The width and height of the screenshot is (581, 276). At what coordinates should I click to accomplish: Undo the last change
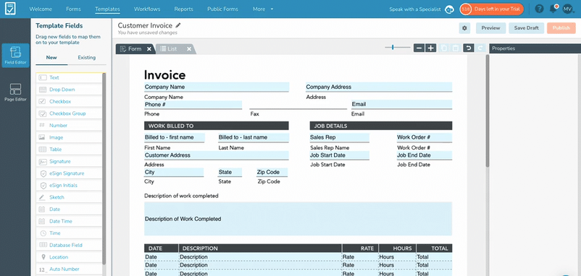click(x=469, y=48)
